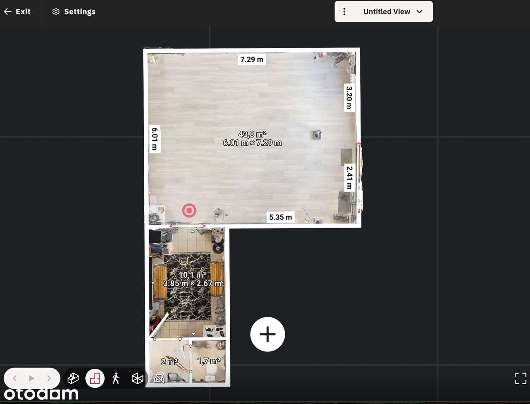
Task: Enter fullscreen mode
Action: click(520, 378)
